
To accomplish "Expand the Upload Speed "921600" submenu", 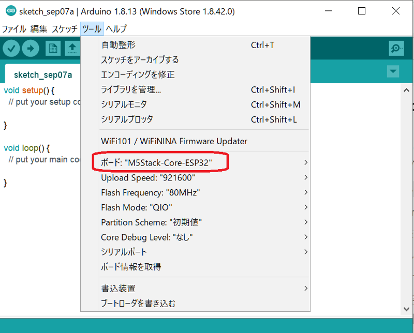I will click(196, 177).
